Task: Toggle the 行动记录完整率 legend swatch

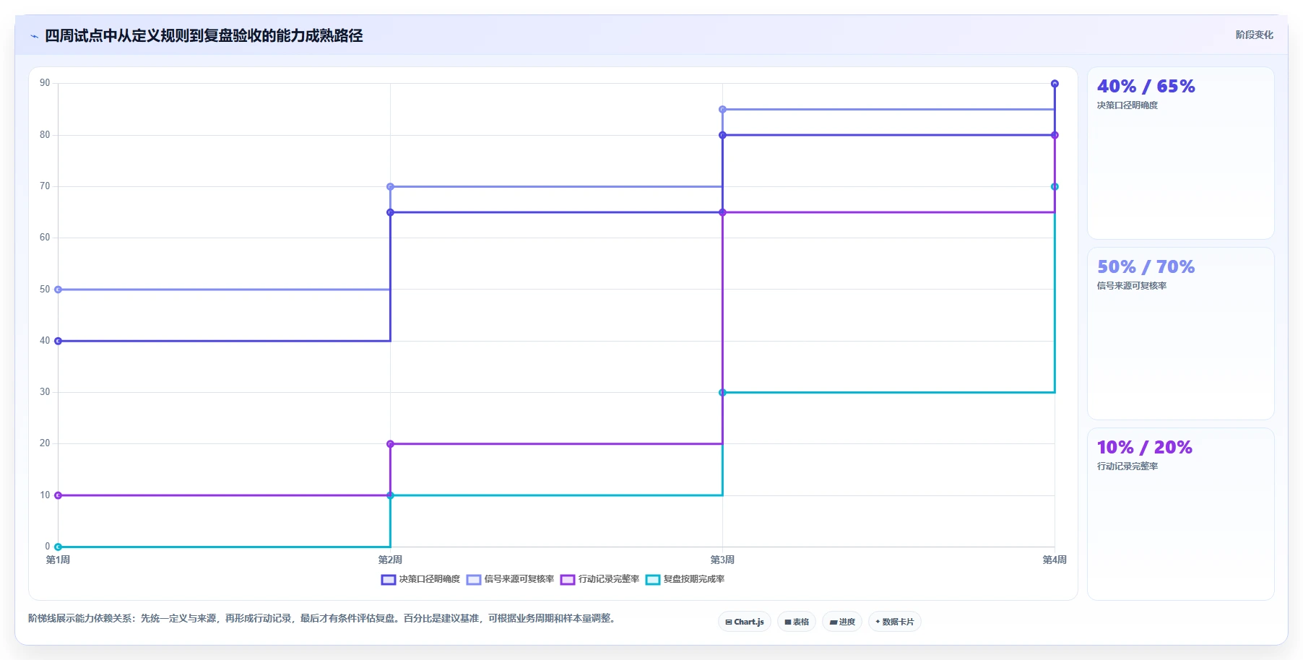Action: [x=568, y=580]
